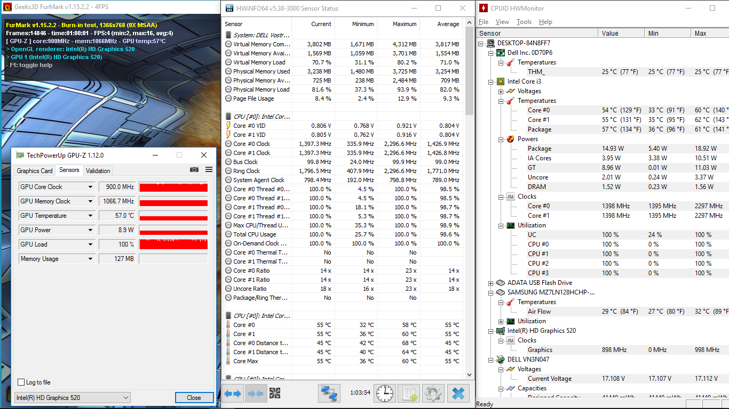
Task: Click CPU chip icon beside Intel Core i3
Action: tap(500, 81)
